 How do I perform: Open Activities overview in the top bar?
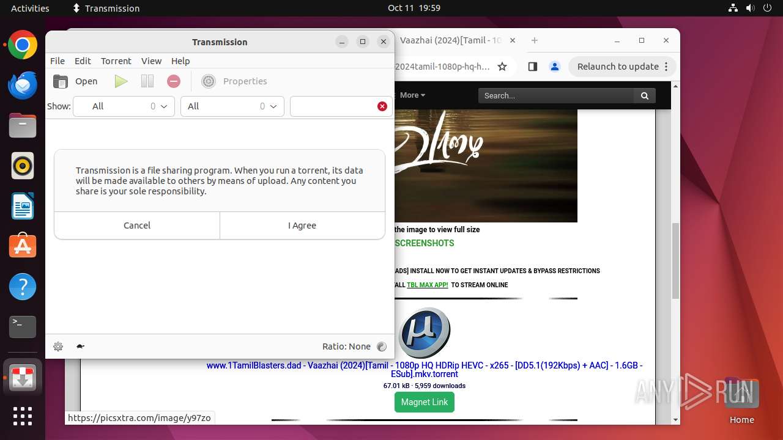tap(30, 8)
